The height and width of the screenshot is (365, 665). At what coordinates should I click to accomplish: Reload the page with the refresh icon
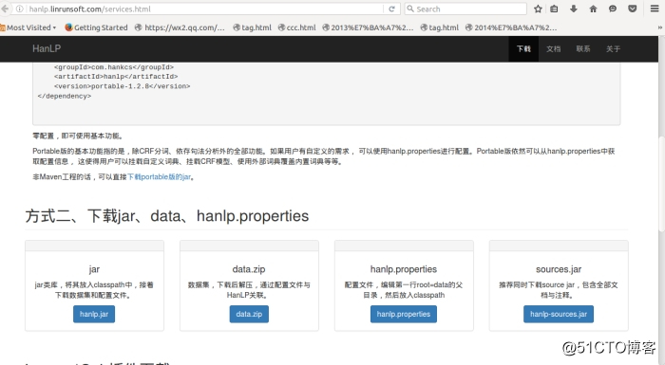(391, 9)
